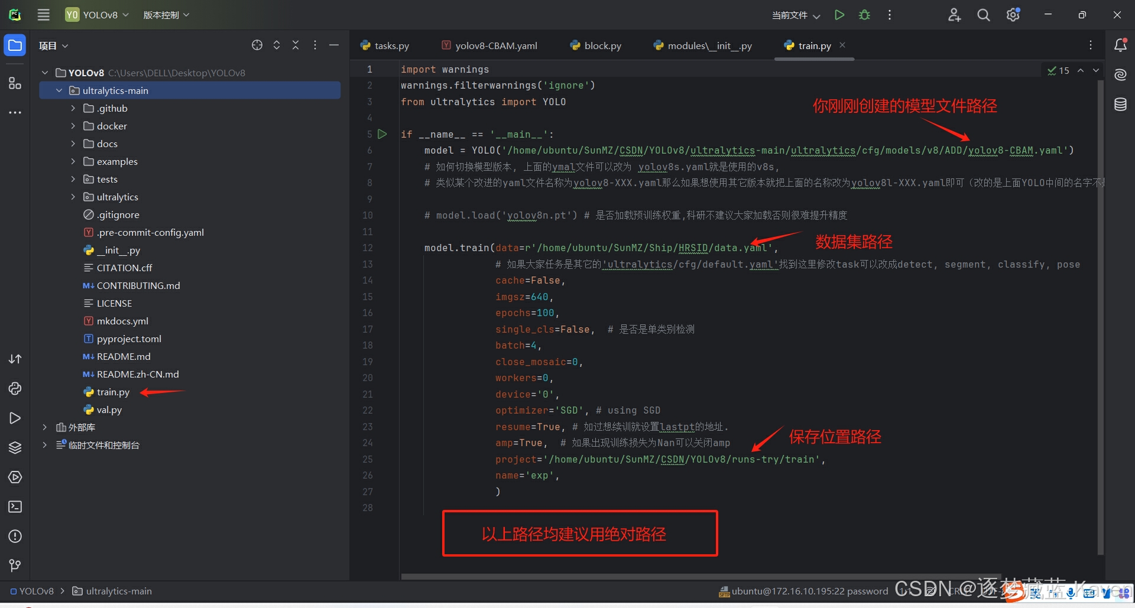Screen dimensions: 1135x608
Task: Open Database tool window icon
Action: pos(1120,105)
